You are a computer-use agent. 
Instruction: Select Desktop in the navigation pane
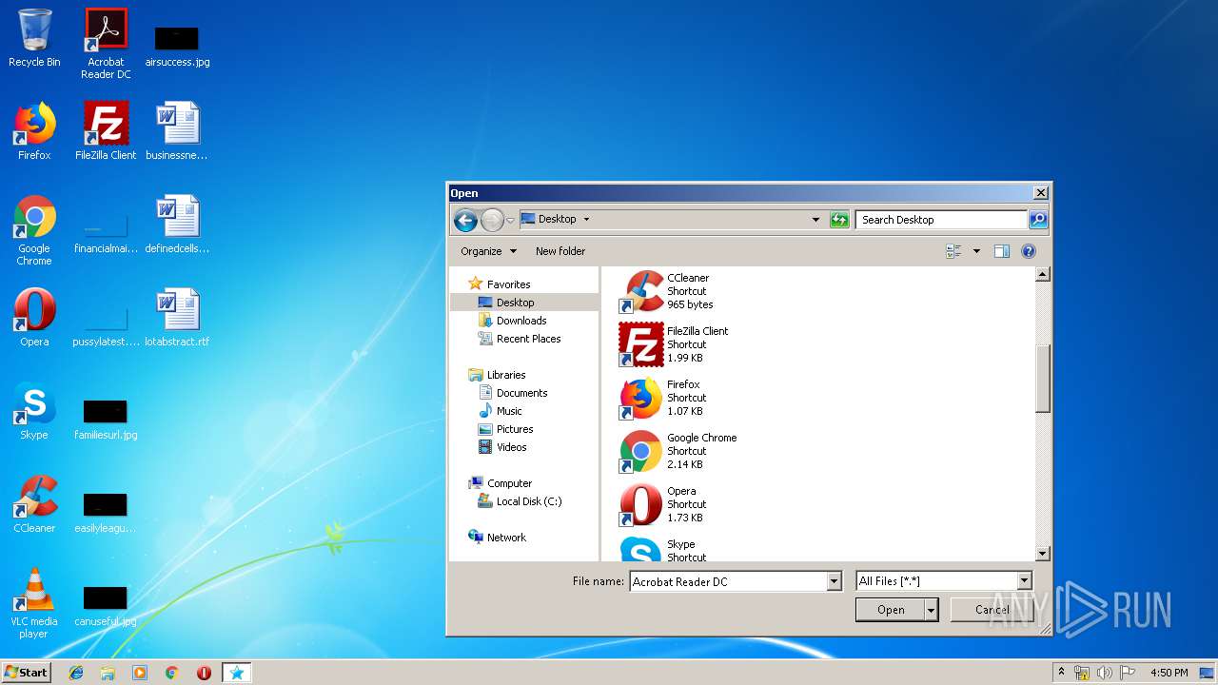[506, 303]
